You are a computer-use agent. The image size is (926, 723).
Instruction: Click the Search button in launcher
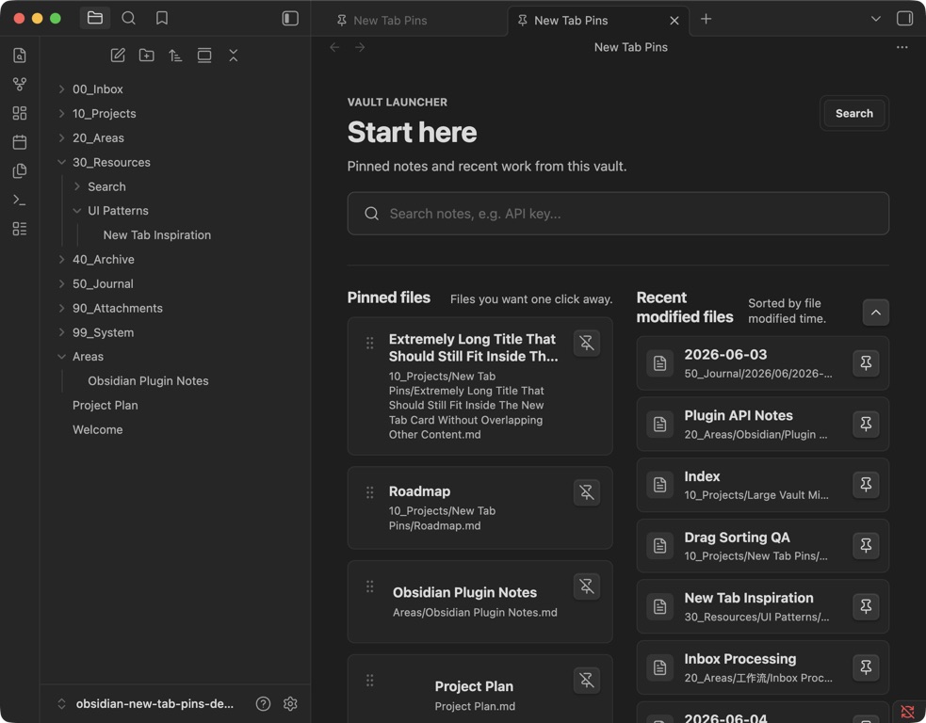854,113
